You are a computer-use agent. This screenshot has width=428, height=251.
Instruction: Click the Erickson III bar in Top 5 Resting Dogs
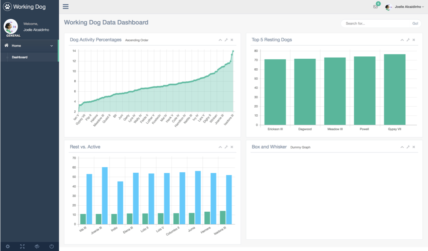[x=275, y=92]
